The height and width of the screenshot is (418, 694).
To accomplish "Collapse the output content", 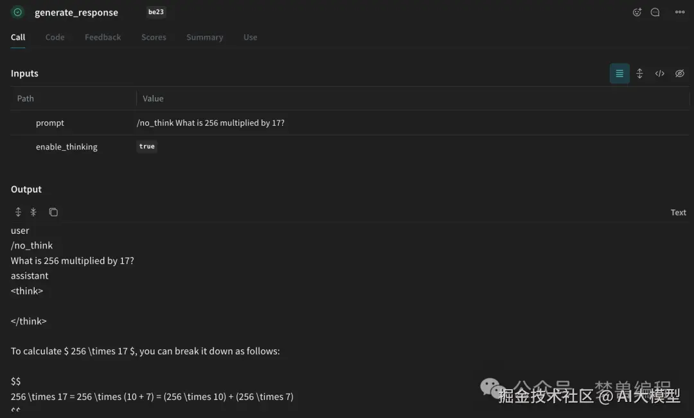I will [33, 212].
